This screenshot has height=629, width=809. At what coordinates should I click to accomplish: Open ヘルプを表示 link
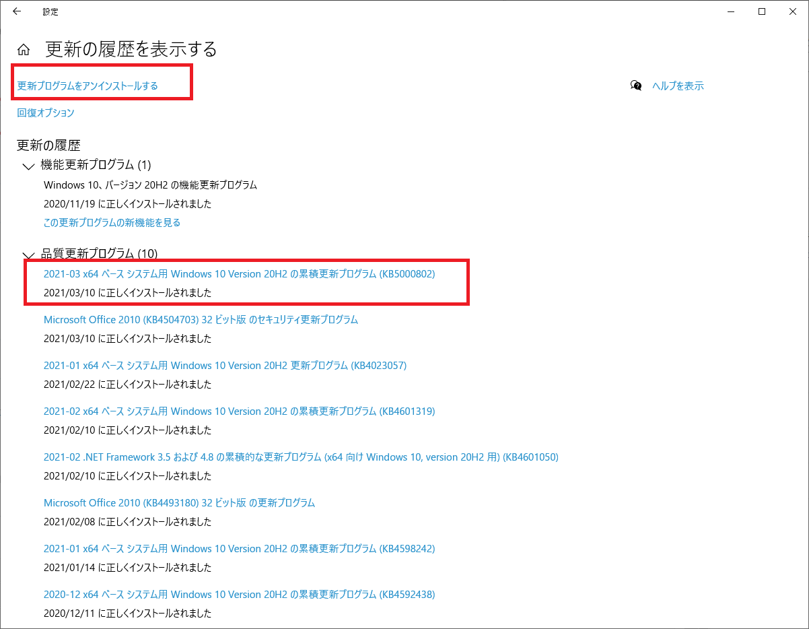pos(678,86)
